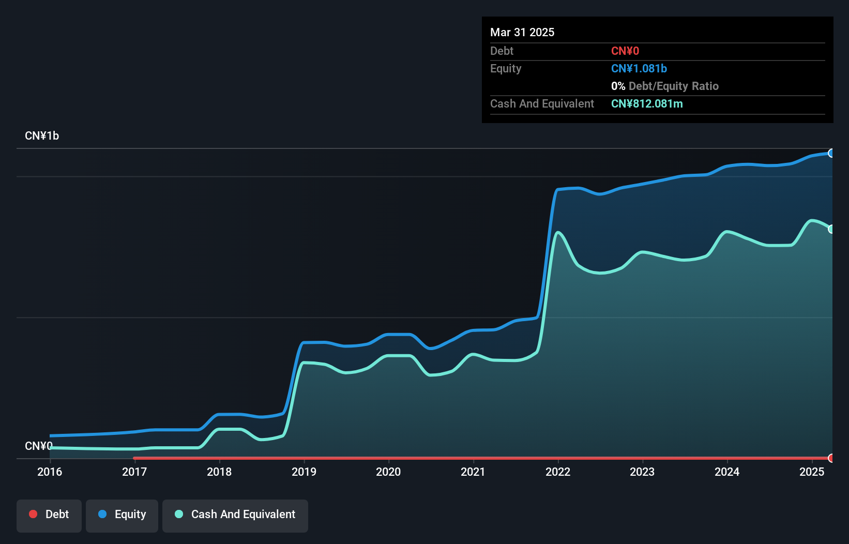Viewport: 849px width, 544px height.
Task: Click the 2016 x-axis label
Action: click(50, 472)
